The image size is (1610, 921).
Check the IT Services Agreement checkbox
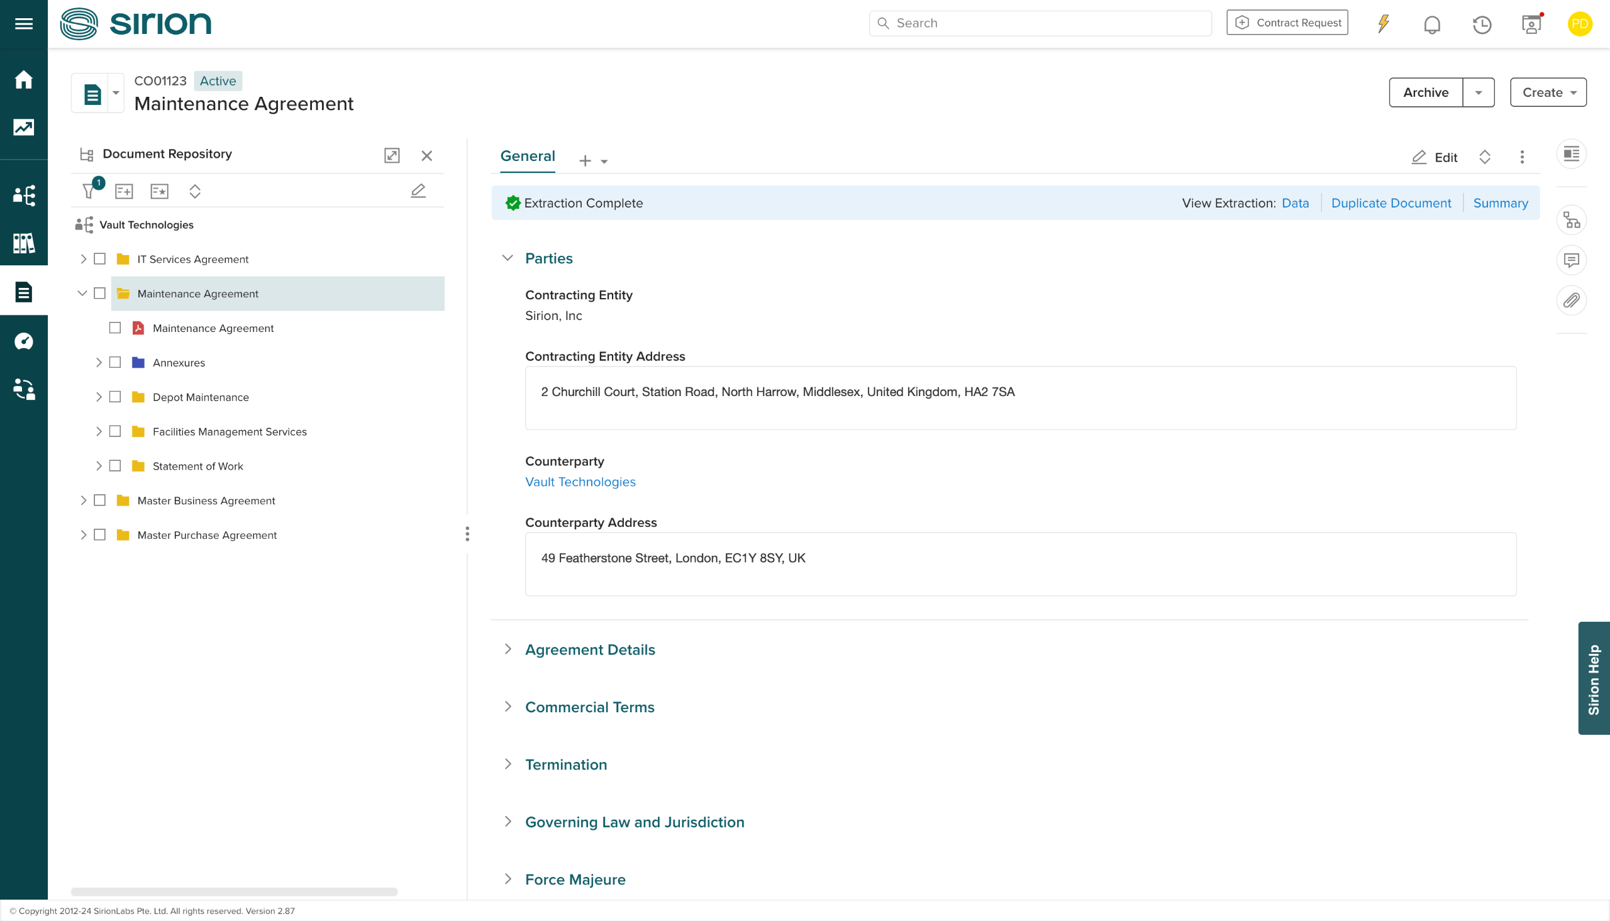click(100, 259)
